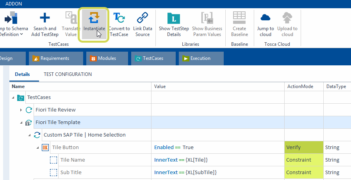Switch to the Requirements tab
The image size is (351, 180).
point(55,58)
